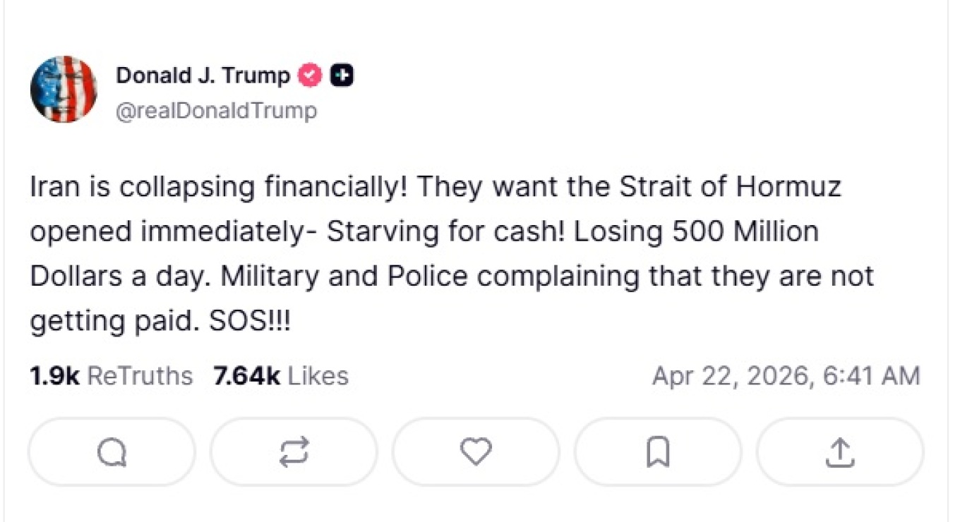
Task: Like the post with the heart icon
Action: point(476,451)
